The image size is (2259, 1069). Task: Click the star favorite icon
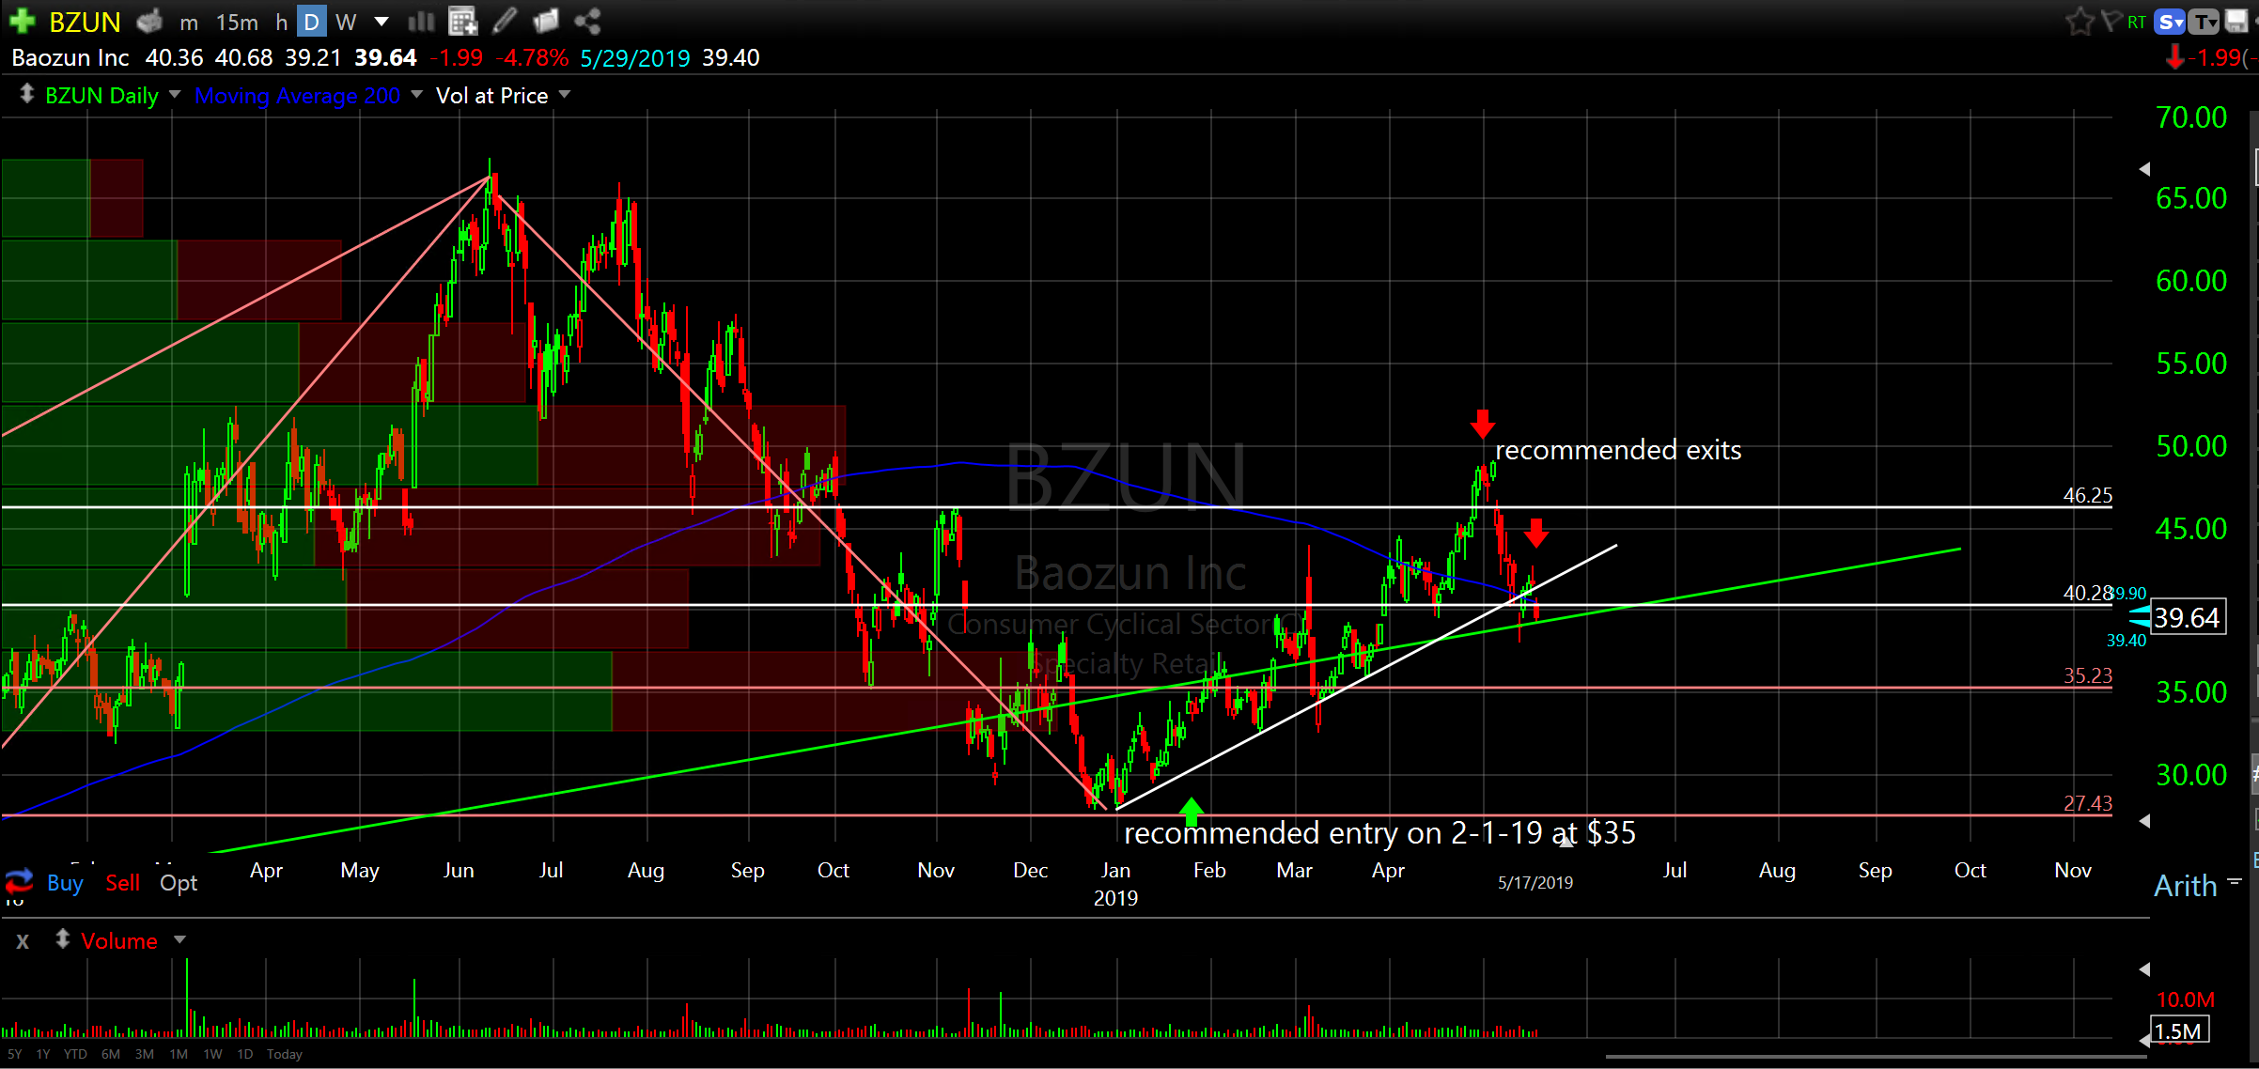2080,21
